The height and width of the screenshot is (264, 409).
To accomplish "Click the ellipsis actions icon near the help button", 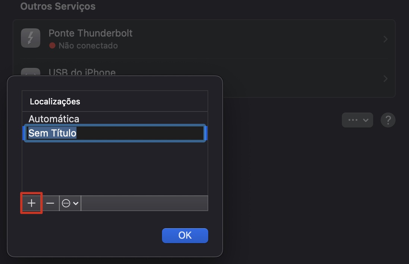I will click(x=353, y=120).
